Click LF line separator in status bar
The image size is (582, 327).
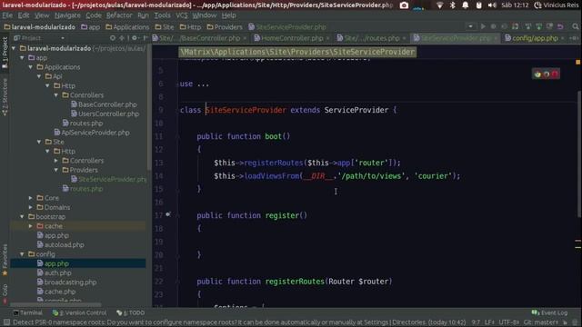click(x=489, y=322)
